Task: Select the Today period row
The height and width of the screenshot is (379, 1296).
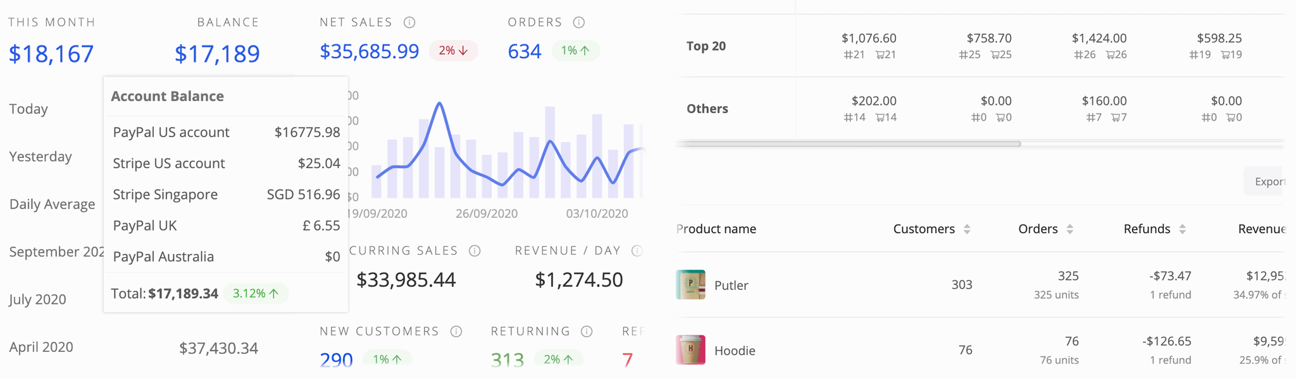Action: 28,109
